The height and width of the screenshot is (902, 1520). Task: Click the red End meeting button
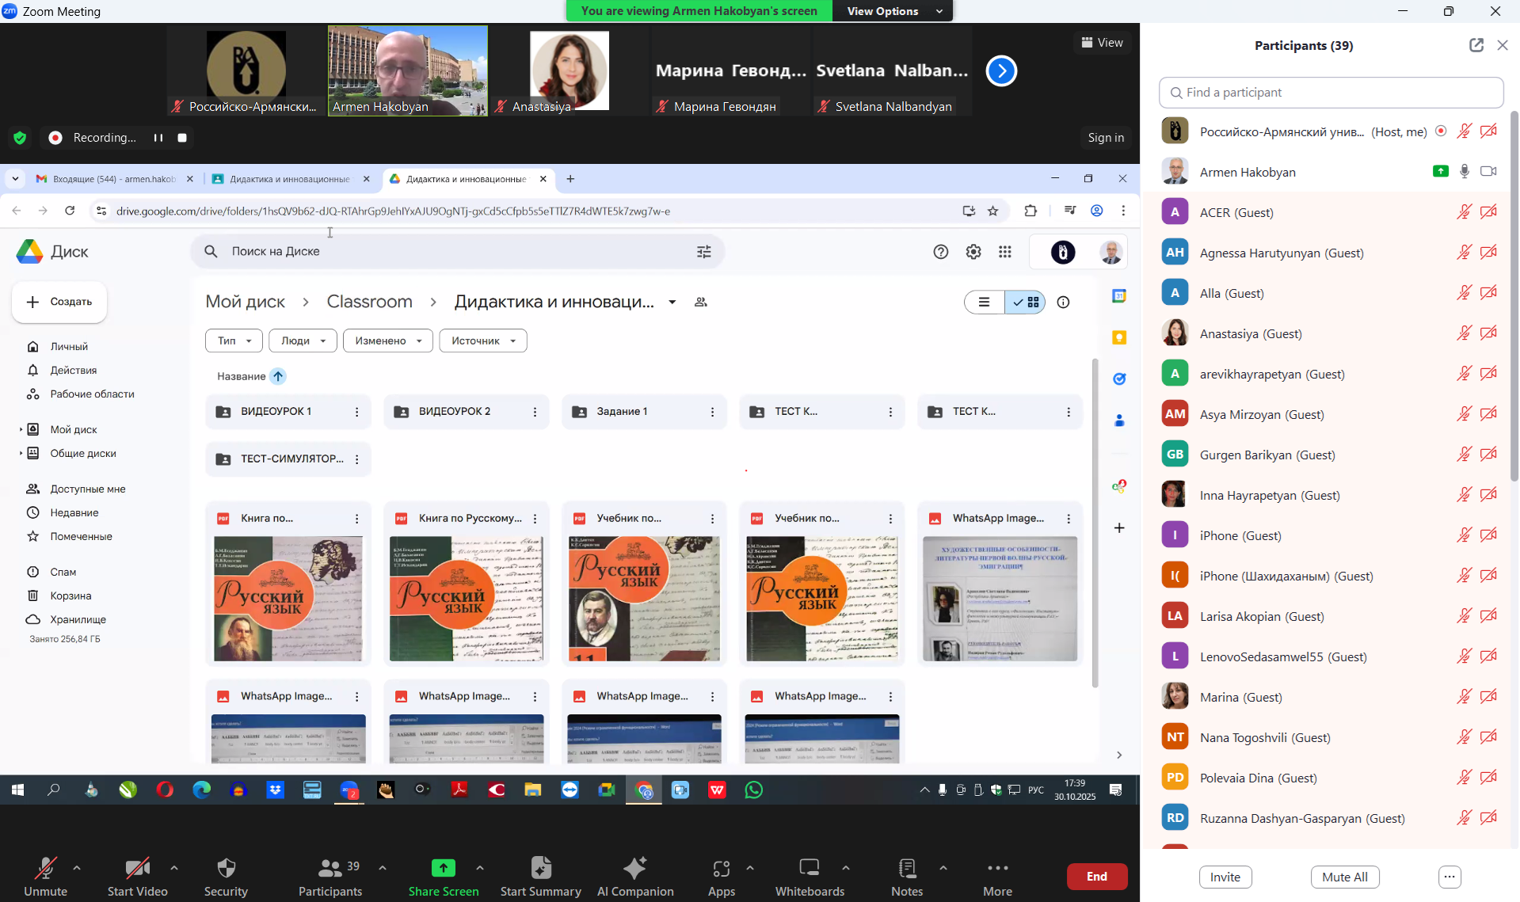(1096, 876)
